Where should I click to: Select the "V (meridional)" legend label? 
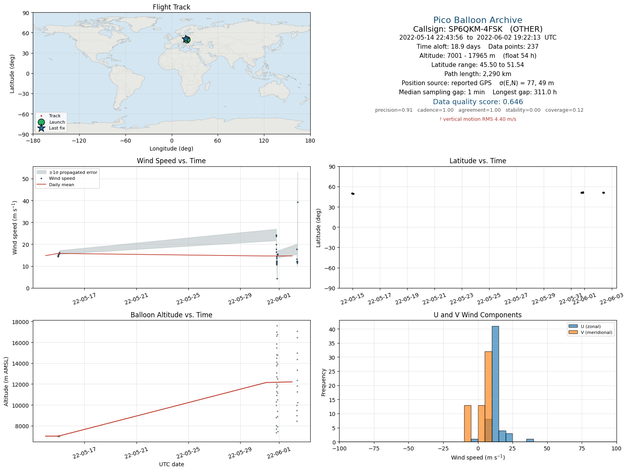(596, 332)
